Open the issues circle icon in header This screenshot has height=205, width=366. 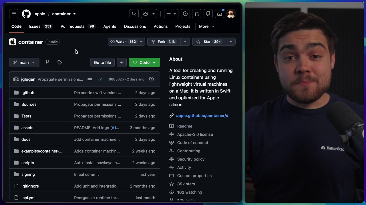(x=185, y=14)
